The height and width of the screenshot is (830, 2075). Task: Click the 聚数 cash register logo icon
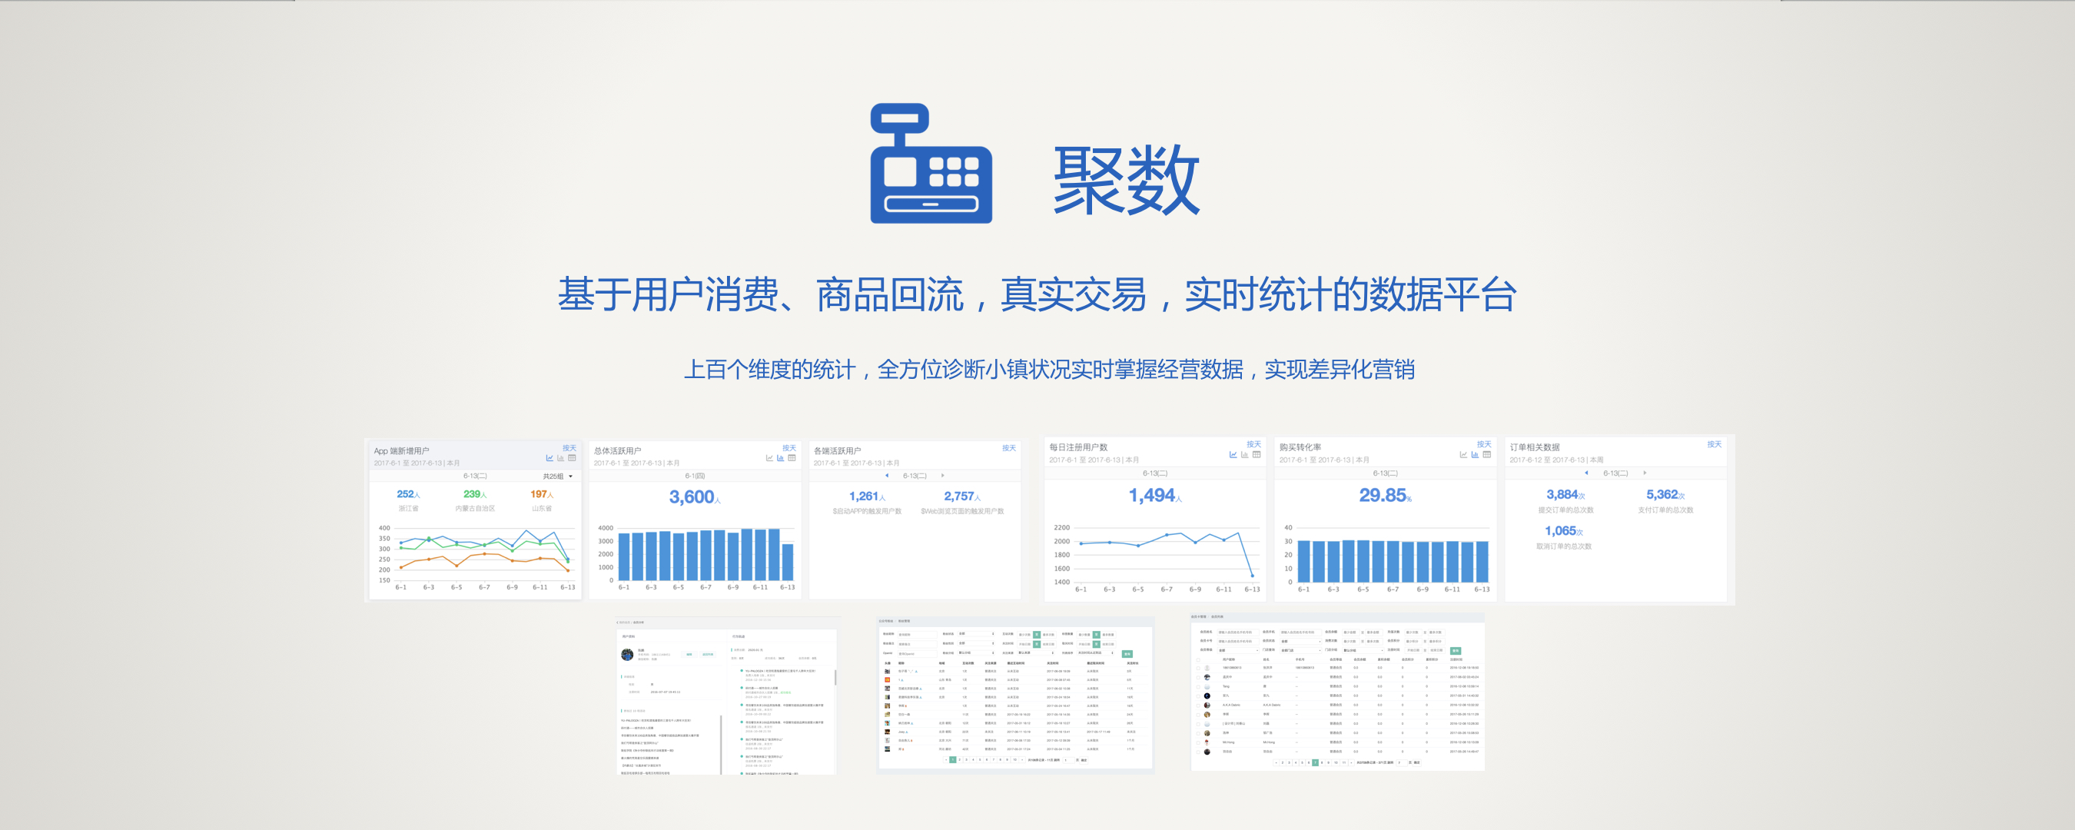tap(931, 163)
